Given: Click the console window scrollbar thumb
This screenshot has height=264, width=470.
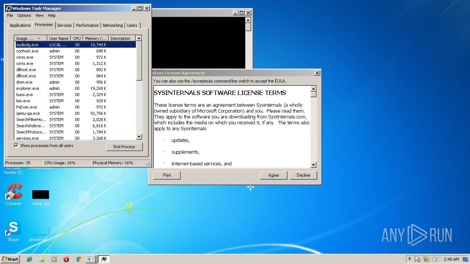Looking at the screenshot, I should click(x=248, y=27).
